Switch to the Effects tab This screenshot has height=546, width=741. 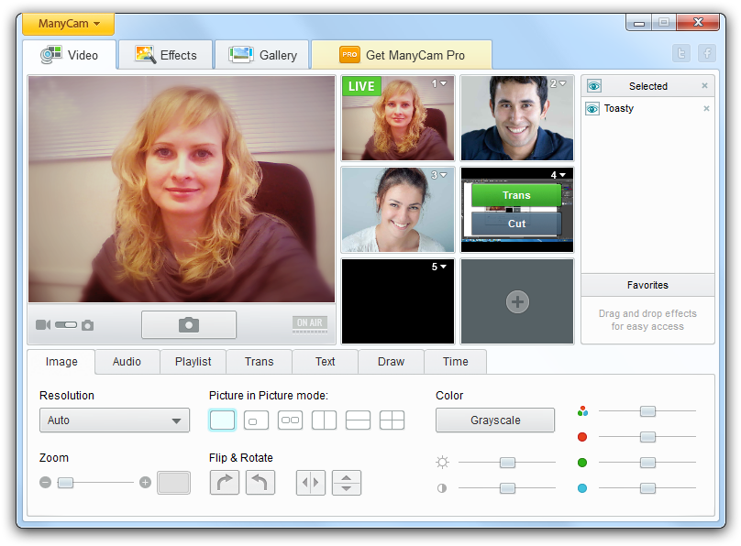(x=165, y=54)
